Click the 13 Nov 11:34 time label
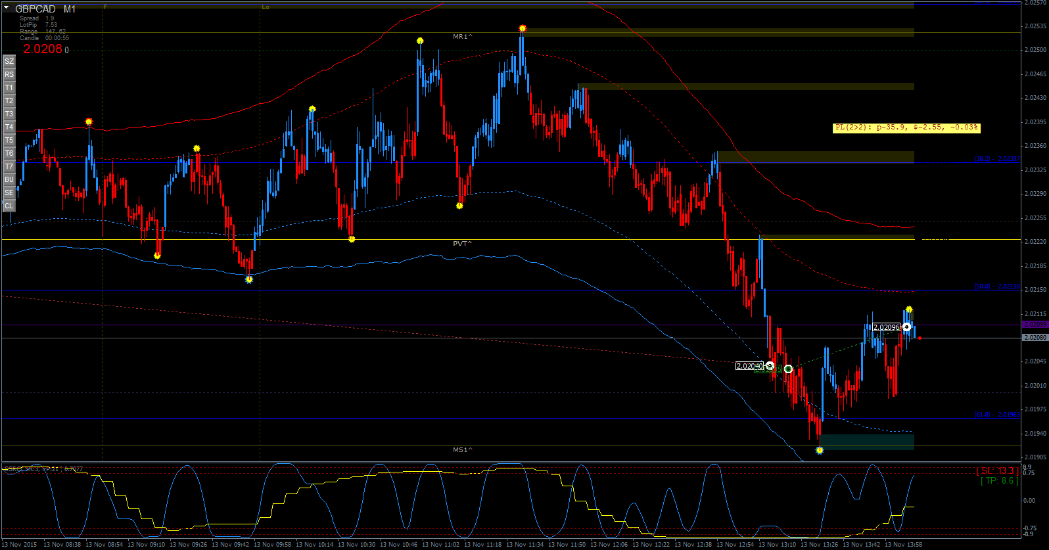This screenshot has width=1049, height=550. click(x=525, y=544)
